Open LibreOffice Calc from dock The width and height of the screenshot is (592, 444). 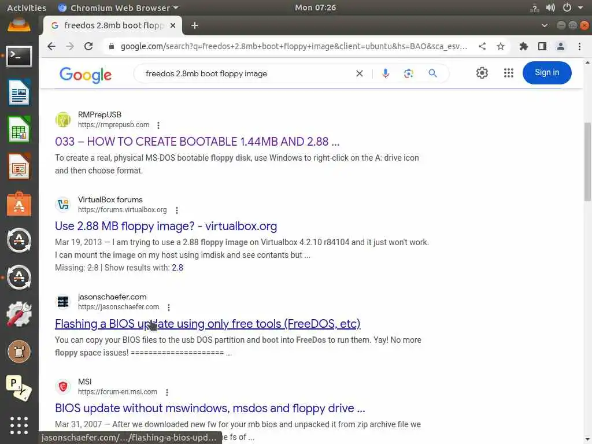tap(19, 129)
